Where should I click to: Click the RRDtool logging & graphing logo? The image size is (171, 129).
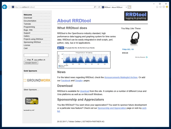136,16
